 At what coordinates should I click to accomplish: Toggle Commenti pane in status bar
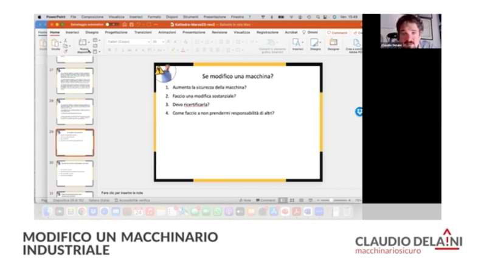tap(266, 200)
